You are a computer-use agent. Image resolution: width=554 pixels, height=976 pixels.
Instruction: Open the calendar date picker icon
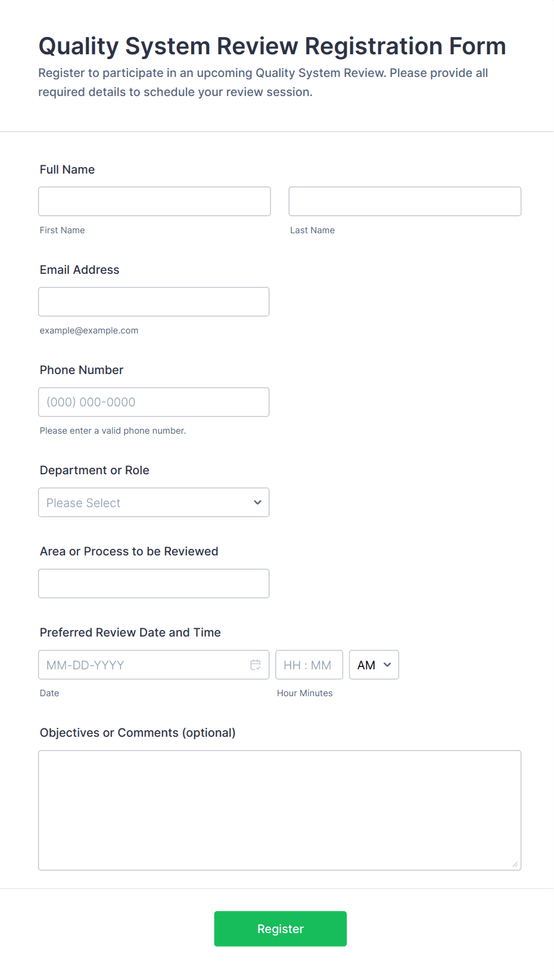(256, 665)
